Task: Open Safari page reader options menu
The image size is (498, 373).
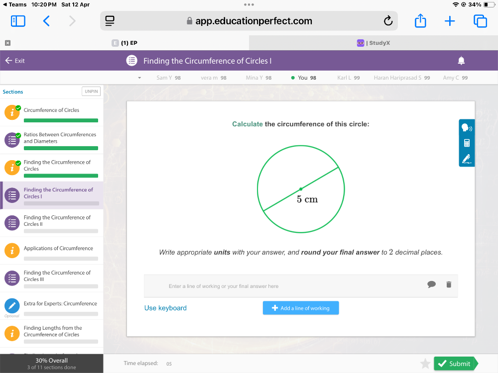Action: [110, 21]
